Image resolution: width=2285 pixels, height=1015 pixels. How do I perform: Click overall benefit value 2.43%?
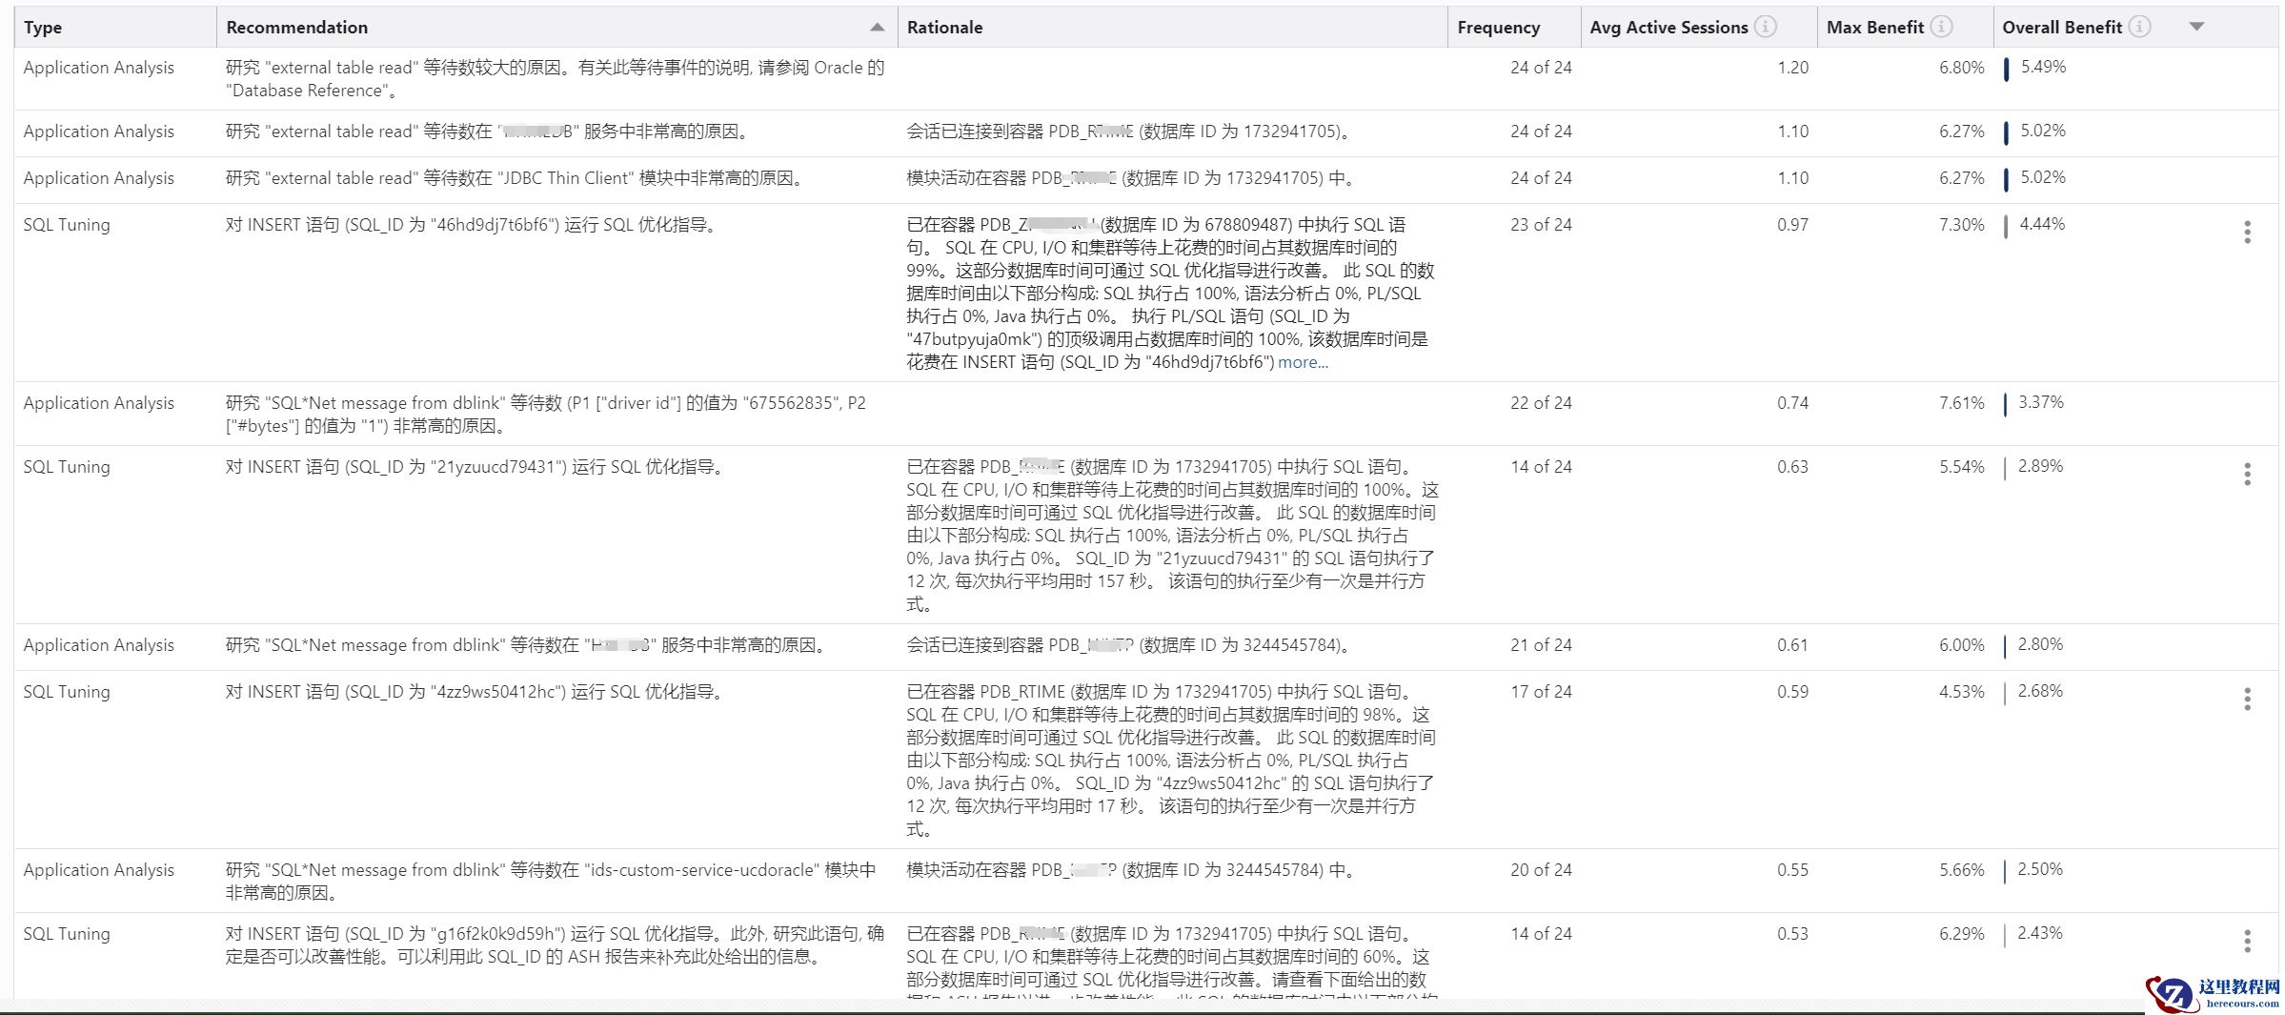(2040, 933)
